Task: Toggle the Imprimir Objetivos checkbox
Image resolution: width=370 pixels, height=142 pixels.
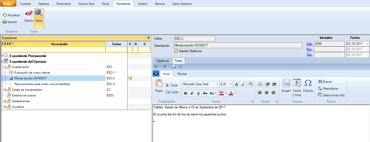Action: point(176,51)
